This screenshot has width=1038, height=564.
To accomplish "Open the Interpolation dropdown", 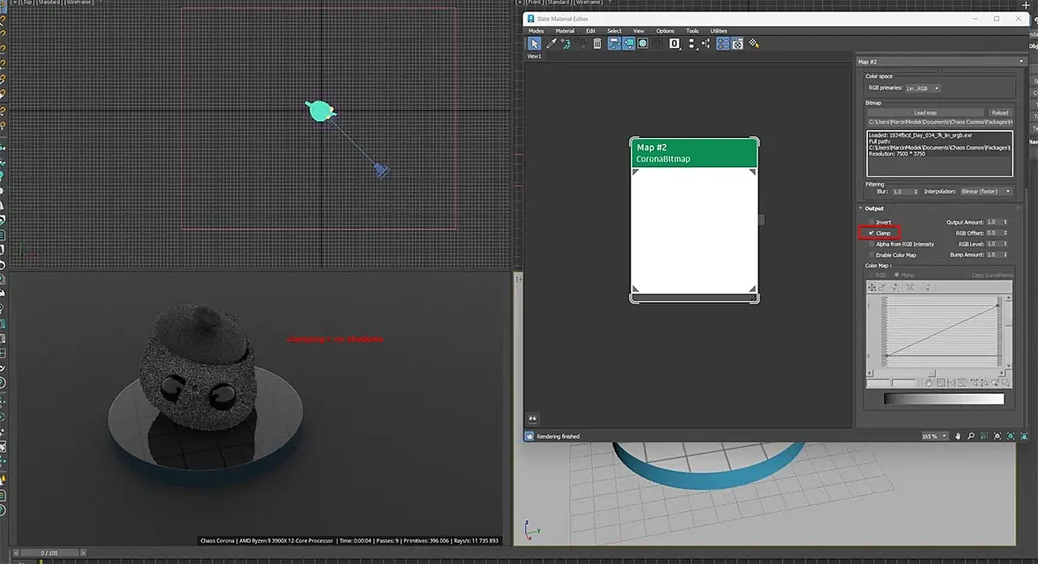I will pyautogui.click(x=985, y=191).
